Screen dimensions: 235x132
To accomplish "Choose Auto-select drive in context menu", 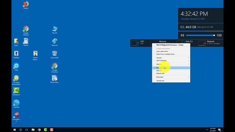I will pyautogui.click(x=171, y=51).
